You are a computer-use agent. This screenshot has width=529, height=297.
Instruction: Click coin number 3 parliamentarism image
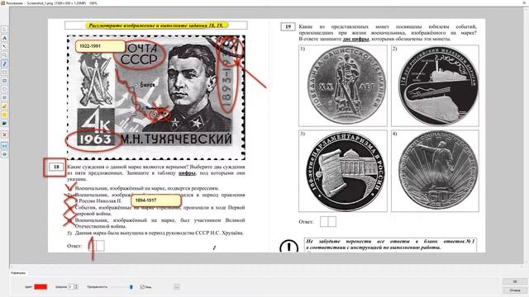click(x=343, y=171)
